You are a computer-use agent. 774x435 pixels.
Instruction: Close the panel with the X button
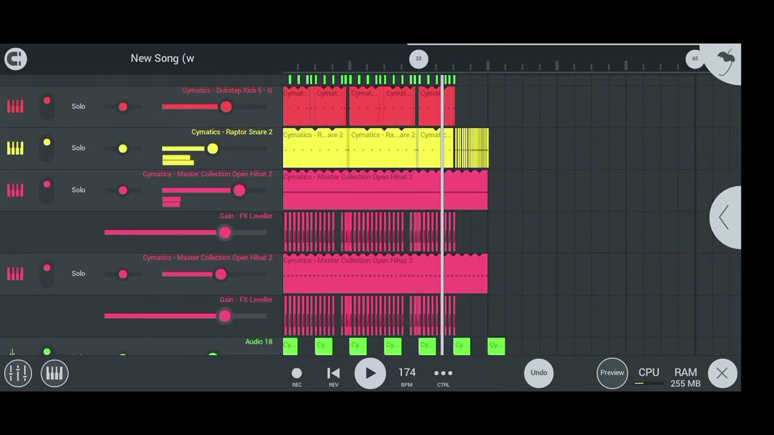tap(722, 373)
